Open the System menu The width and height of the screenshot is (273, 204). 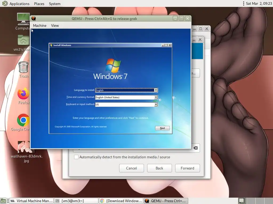pyautogui.click(x=55, y=4)
